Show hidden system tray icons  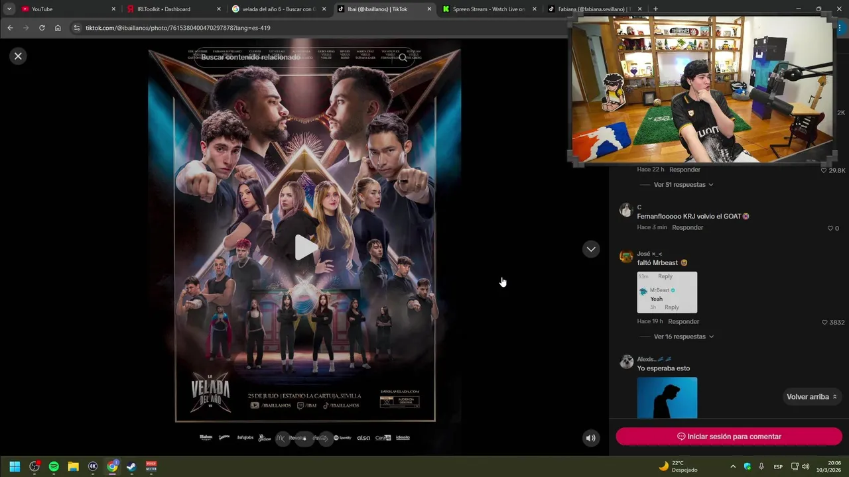[733, 466]
